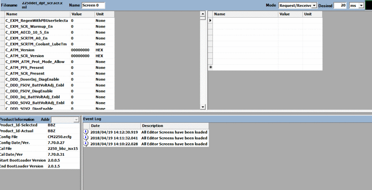Click the Desired interval input field

[x=340, y=5]
